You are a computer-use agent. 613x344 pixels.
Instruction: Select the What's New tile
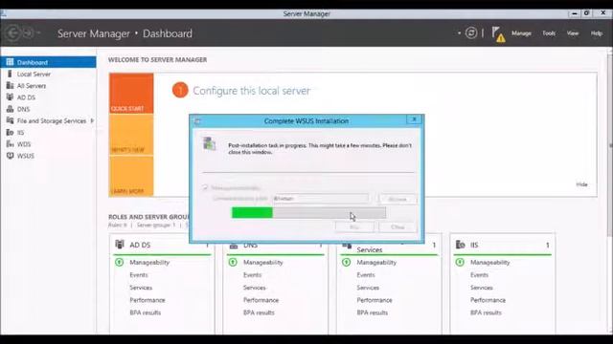(131, 135)
